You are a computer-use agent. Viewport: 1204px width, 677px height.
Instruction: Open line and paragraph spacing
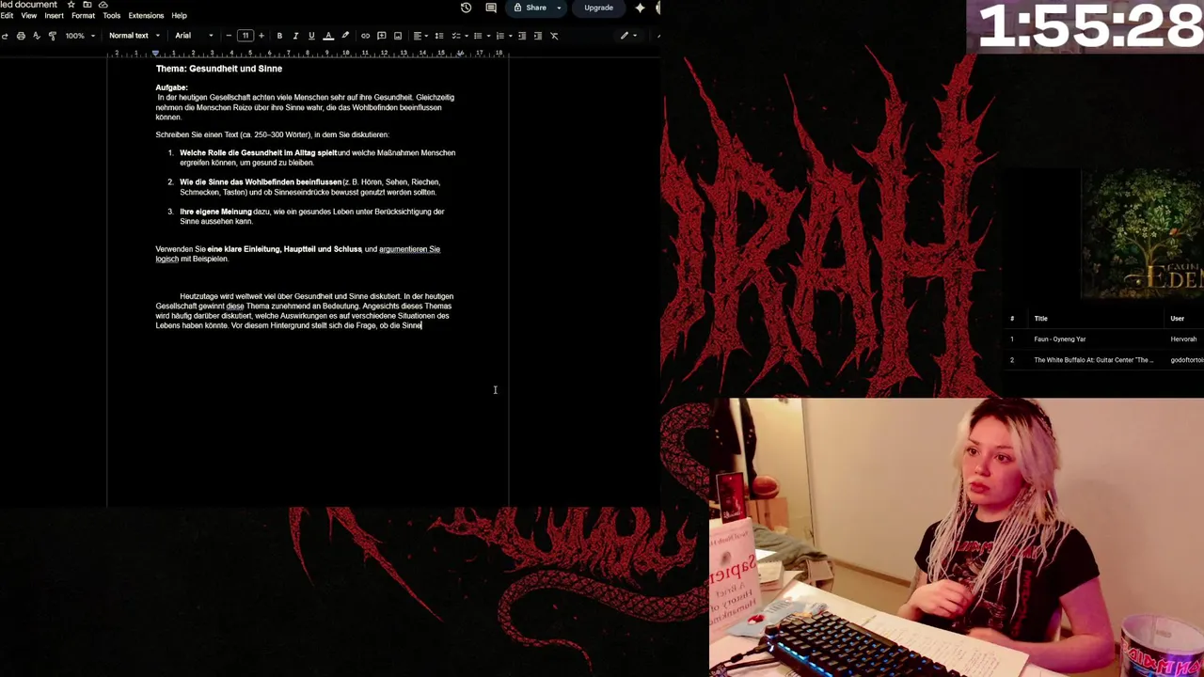click(439, 36)
